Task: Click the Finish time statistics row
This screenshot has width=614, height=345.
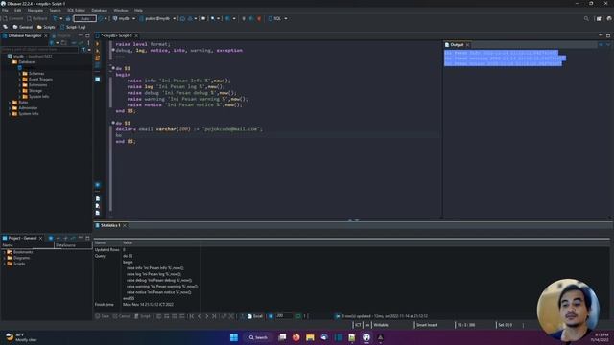Action: coord(147,305)
